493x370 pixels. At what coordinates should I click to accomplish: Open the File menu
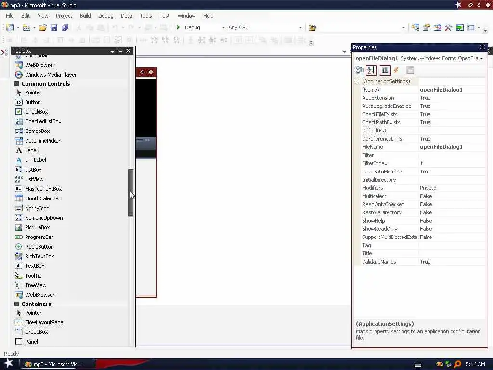click(x=10, y=16)
